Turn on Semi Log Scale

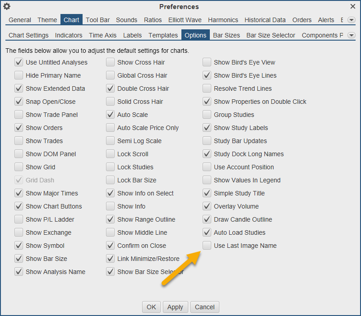click(x=110, y=141)
